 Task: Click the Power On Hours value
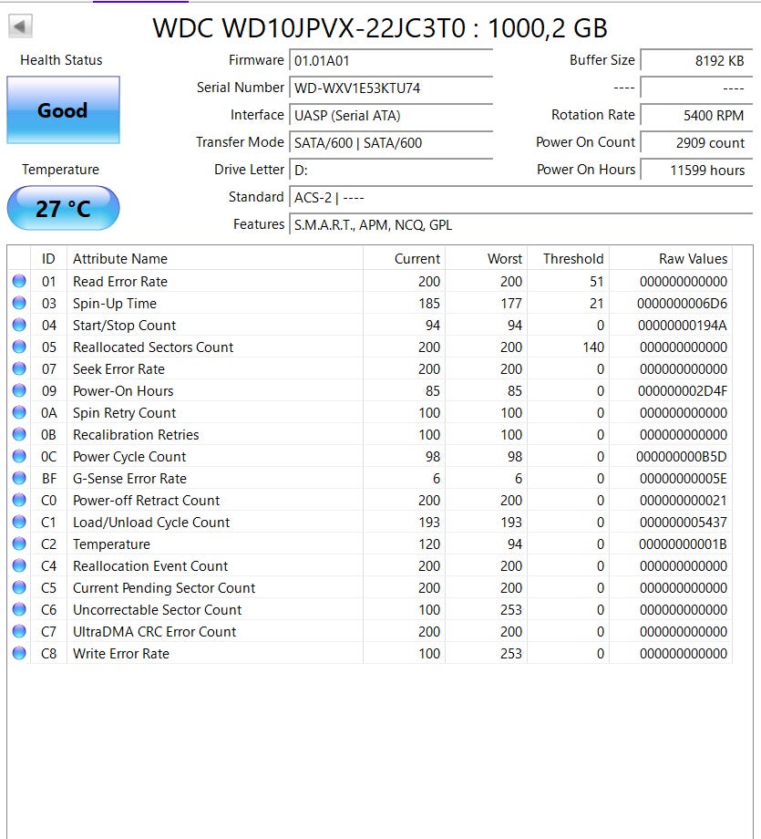(696, 171)
